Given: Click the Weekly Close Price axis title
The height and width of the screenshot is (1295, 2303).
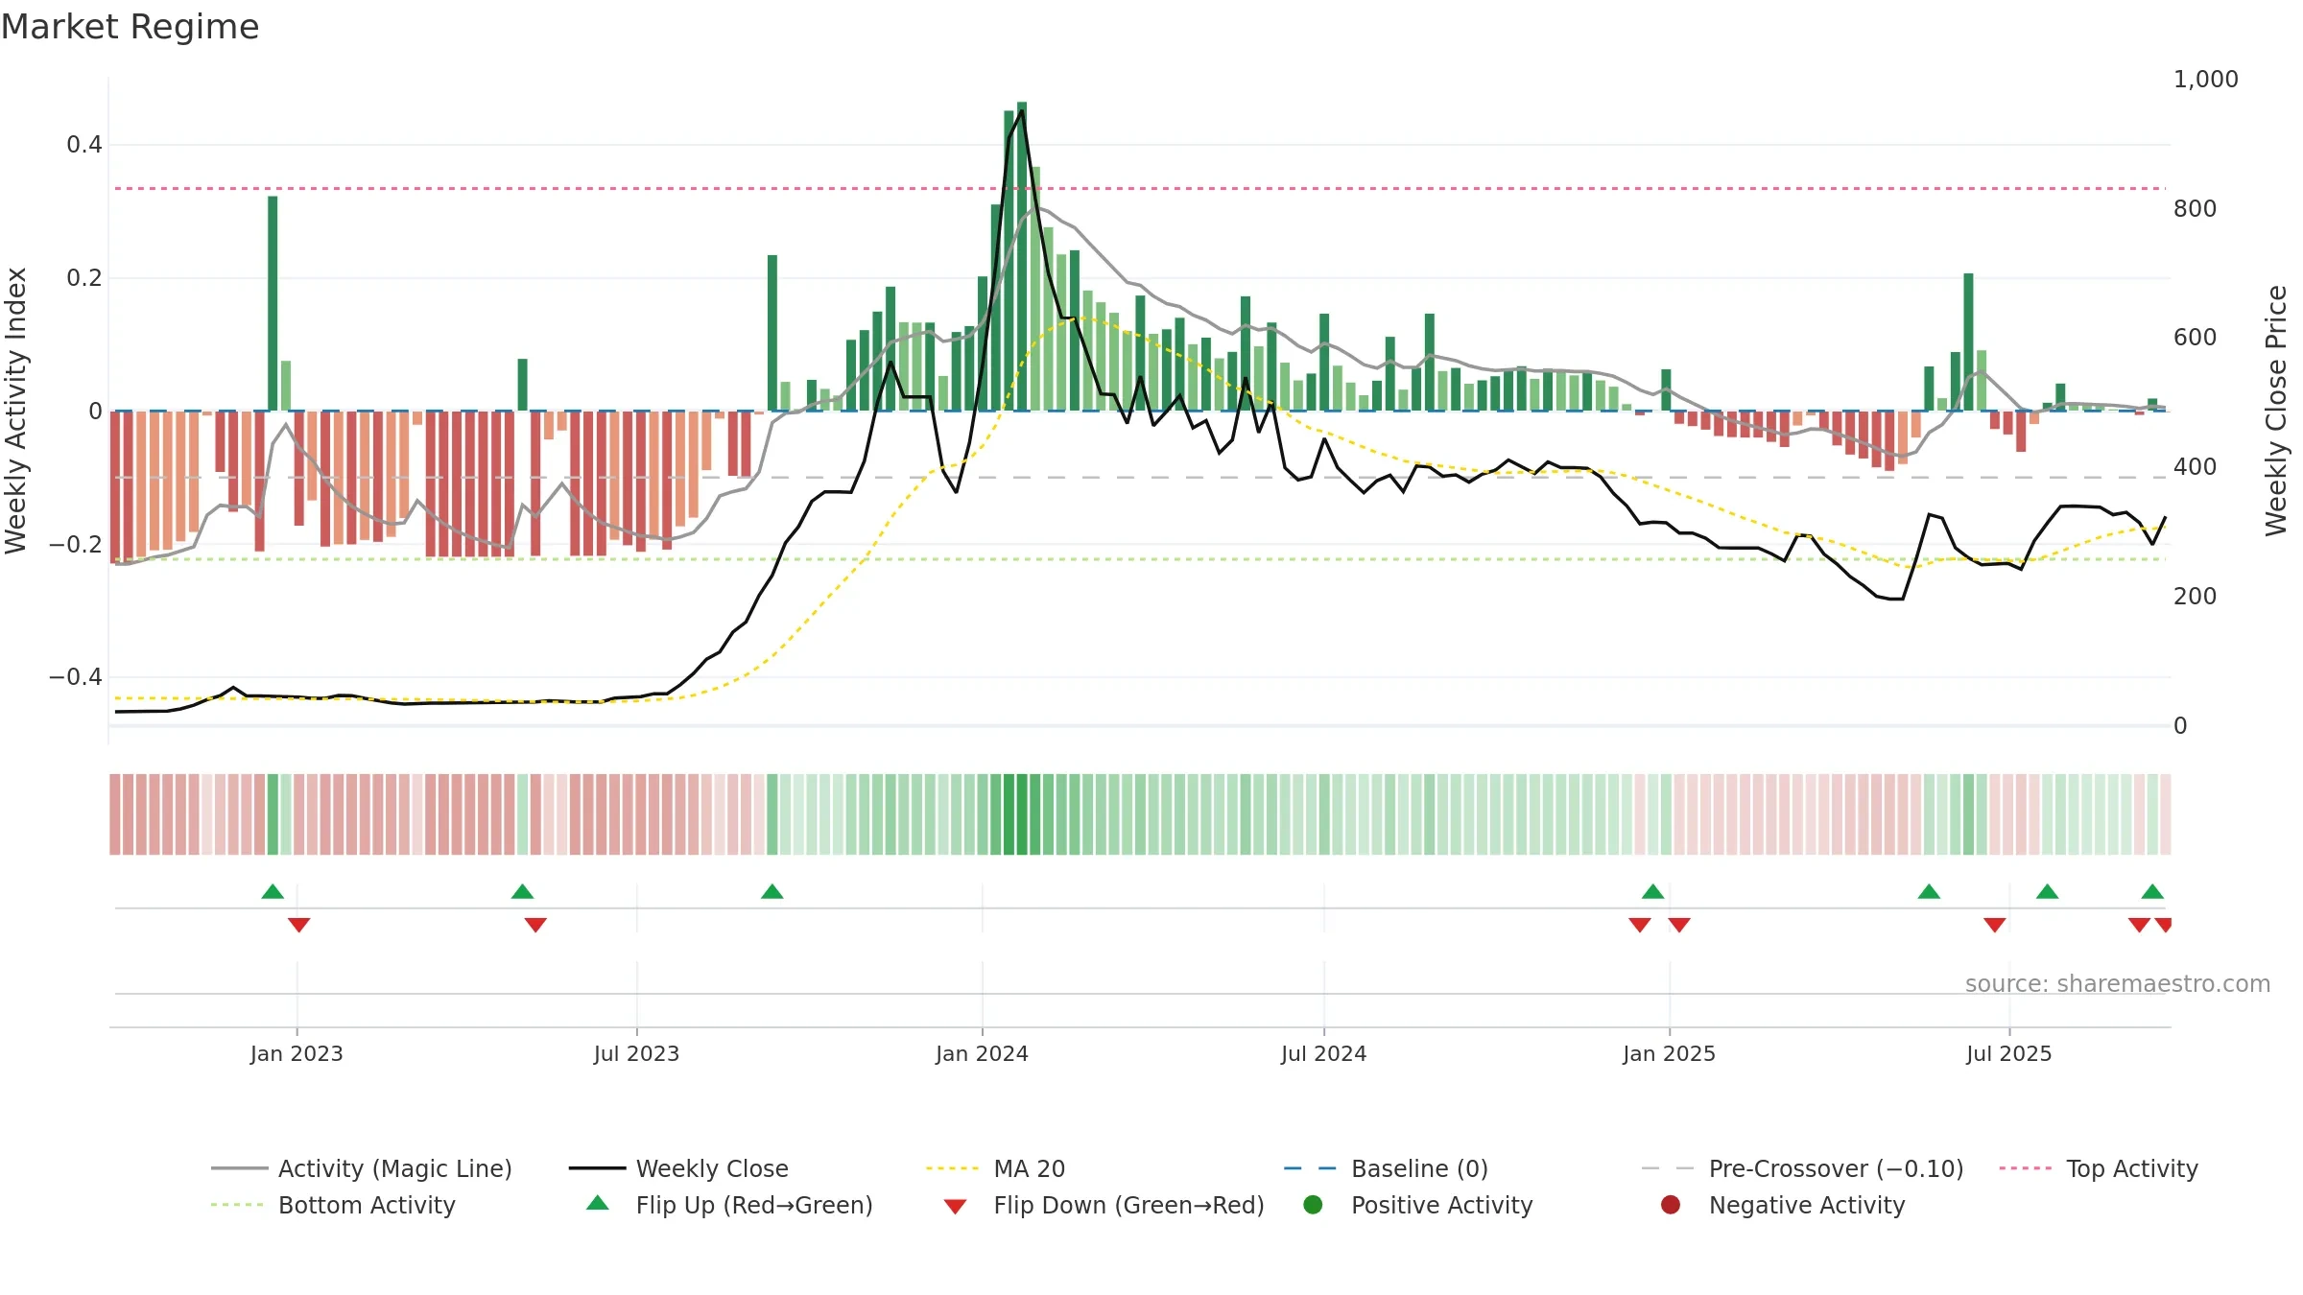Looking at the screenshot, I should click(2275, 411).
